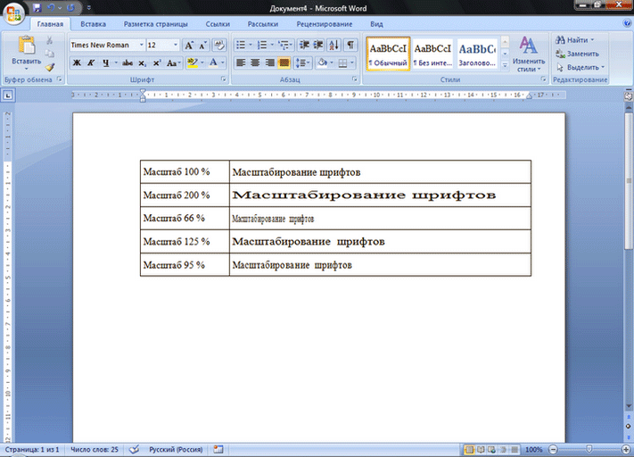634x457 pixels.
Task: Click the vertical scrollbar thumb
Action: [629, 182]
